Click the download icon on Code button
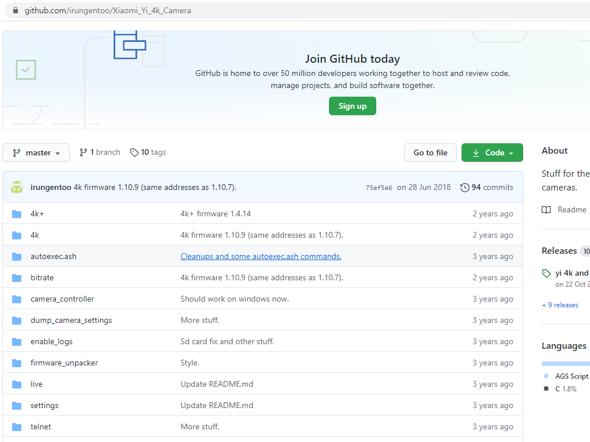 click(475, 153)
